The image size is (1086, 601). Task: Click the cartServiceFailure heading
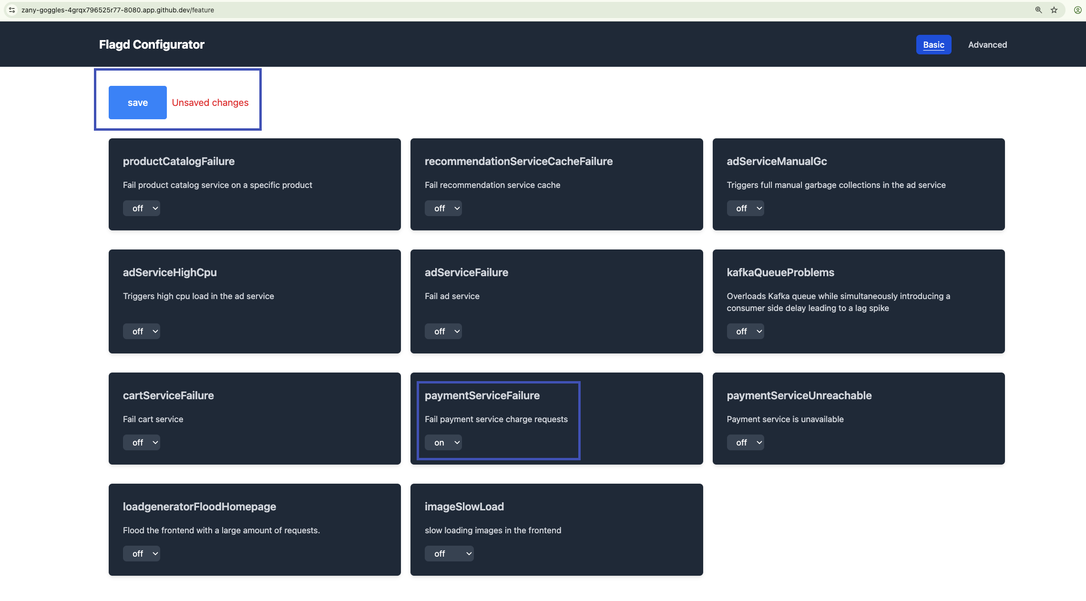point(168,395)
